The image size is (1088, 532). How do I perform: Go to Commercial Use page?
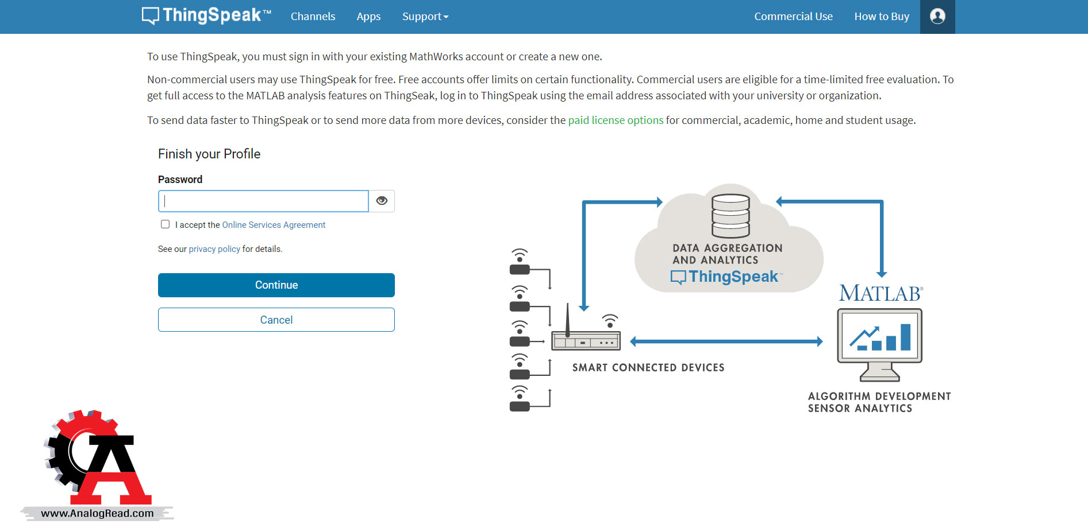click(x=793, y=17)
